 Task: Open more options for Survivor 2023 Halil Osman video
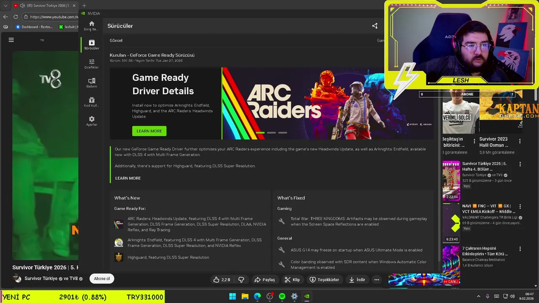click(x=520, y=141)
